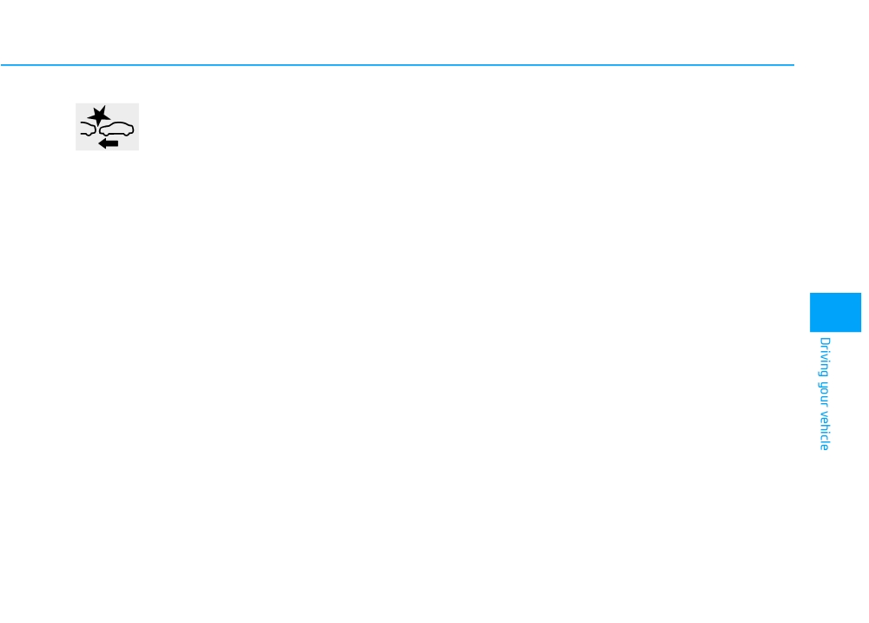Select the Driving your vehicle side tab label
Screen dimensions: 869x623
[x=825, y=394]
